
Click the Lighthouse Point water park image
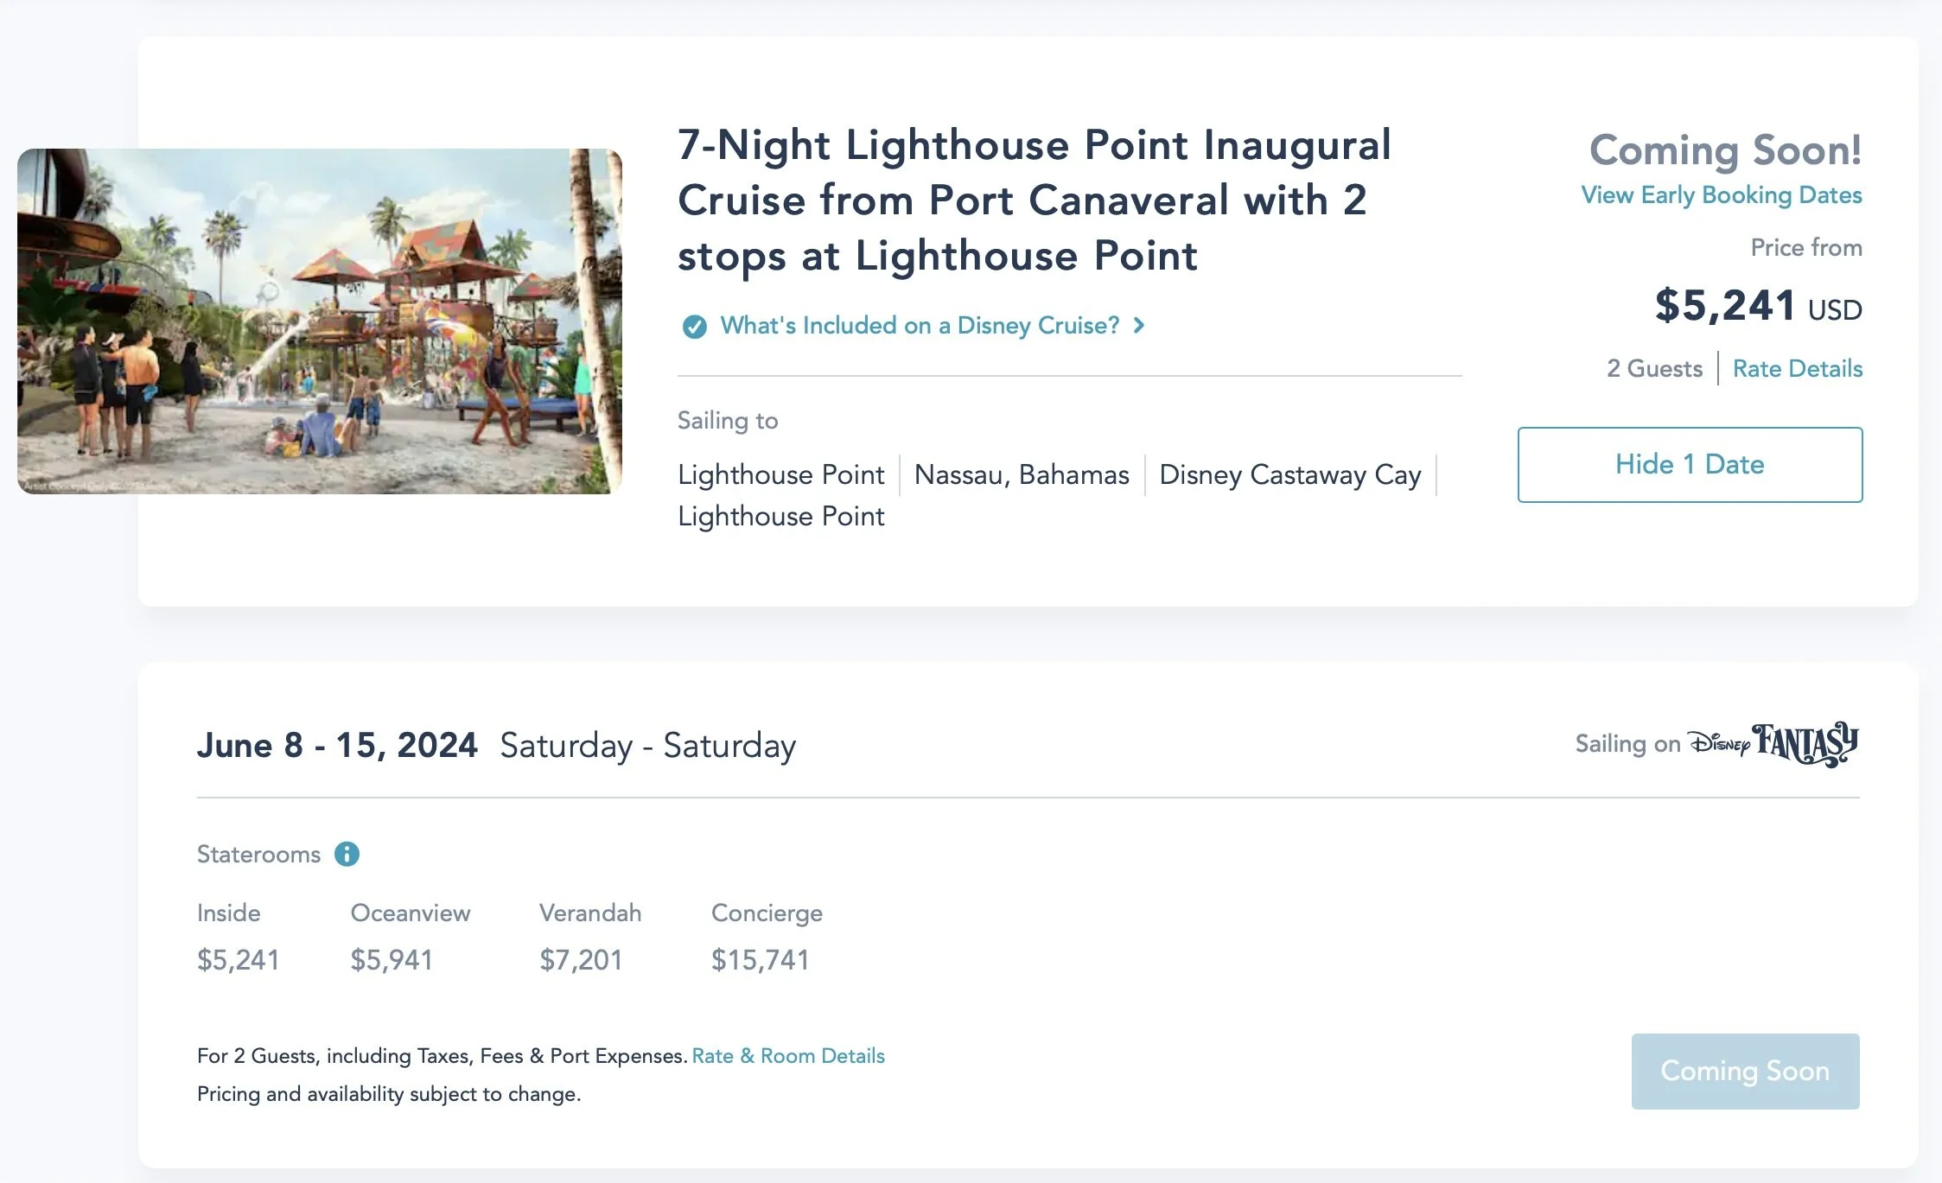(x=320, y=321)
